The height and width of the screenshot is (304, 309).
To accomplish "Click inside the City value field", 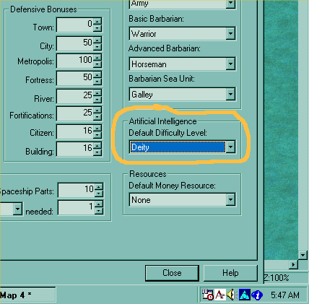I will point(75,43).
